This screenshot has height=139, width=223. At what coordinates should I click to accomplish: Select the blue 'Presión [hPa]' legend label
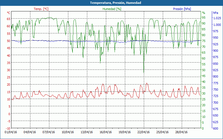point(182,9)
